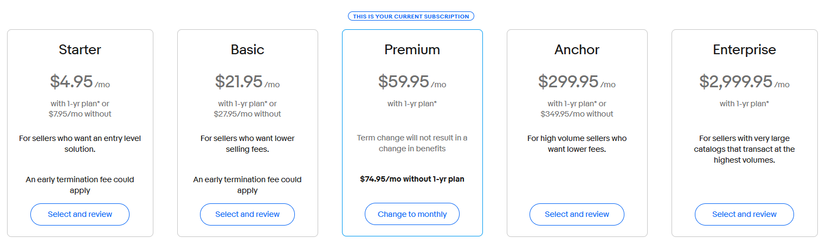The width and height of the screenshot is (826, 244).
Task: Click the $299.95 Anchor price
Action: coord(568,81)
